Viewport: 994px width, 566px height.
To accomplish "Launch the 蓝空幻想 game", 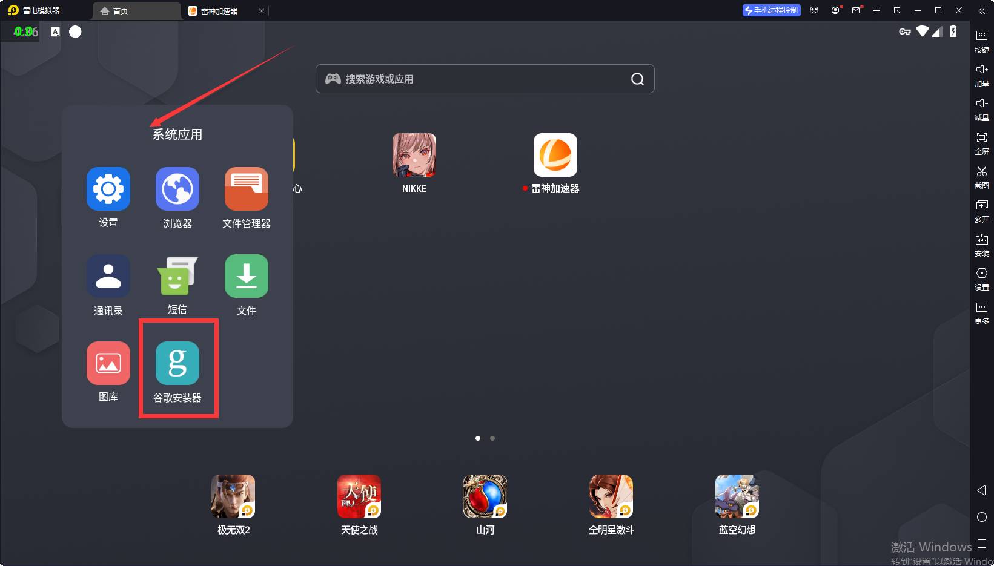I will pos(737,496).
